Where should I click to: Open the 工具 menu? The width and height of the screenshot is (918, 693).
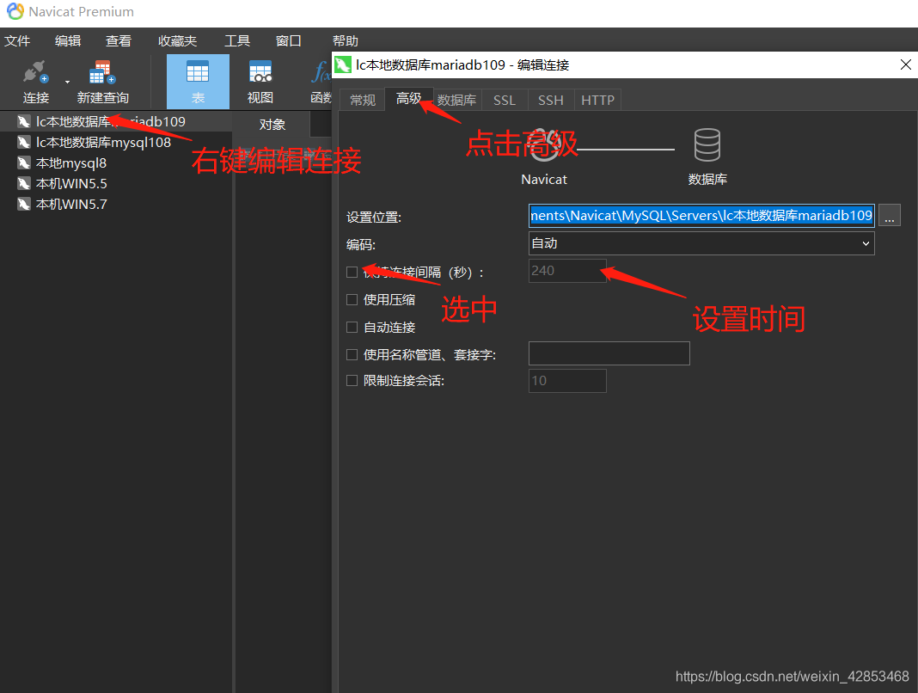237,40
